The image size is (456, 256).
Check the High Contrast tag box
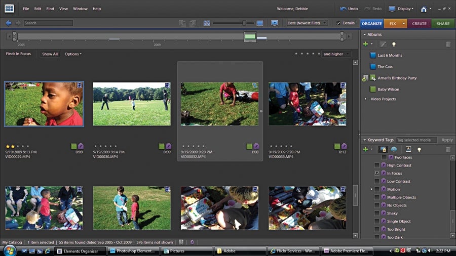point(376,165)
